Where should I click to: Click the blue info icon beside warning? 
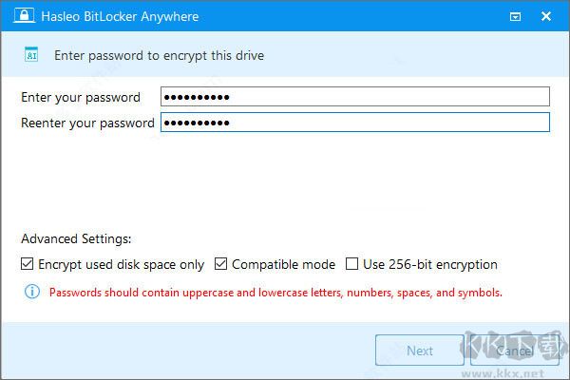(27, 293)
